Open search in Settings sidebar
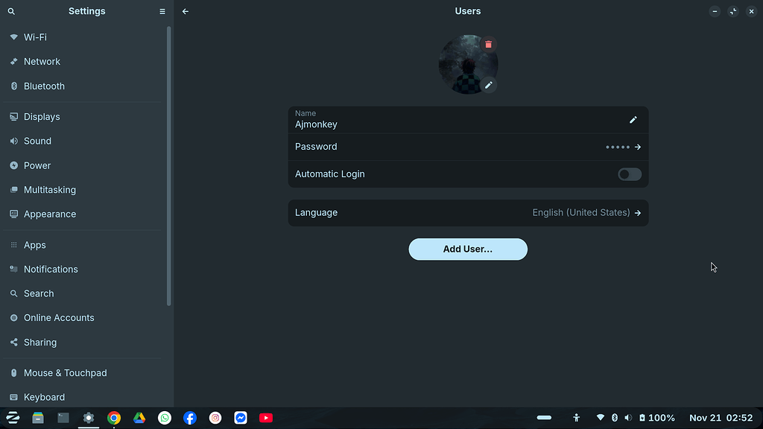Image resolution: width=763 pixels, height=429 pixels. pyautogui.click(x=11, y=11)
